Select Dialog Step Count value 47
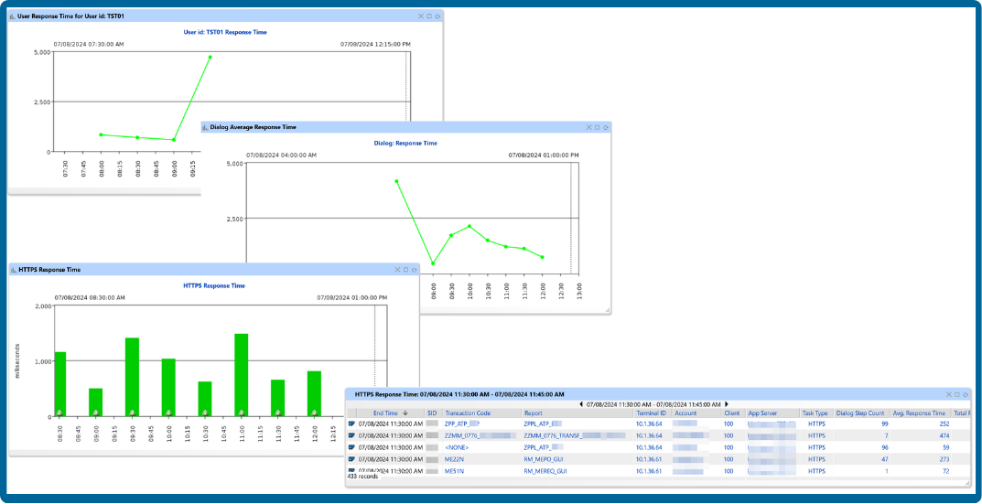 [884, 459]
